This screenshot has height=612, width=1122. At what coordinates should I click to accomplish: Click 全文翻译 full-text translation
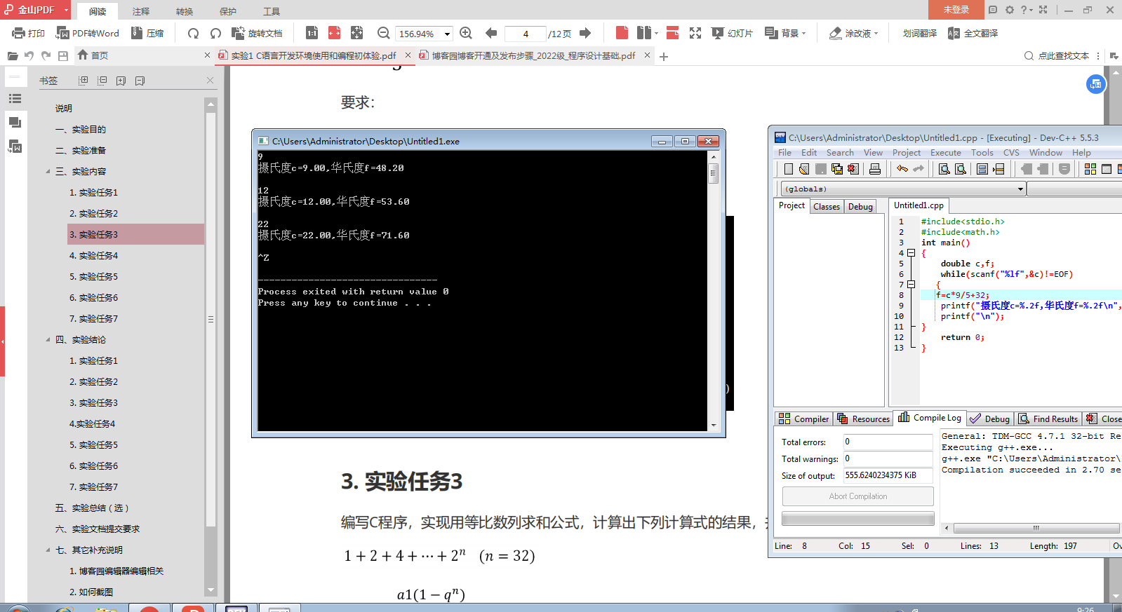coord(973,33)
